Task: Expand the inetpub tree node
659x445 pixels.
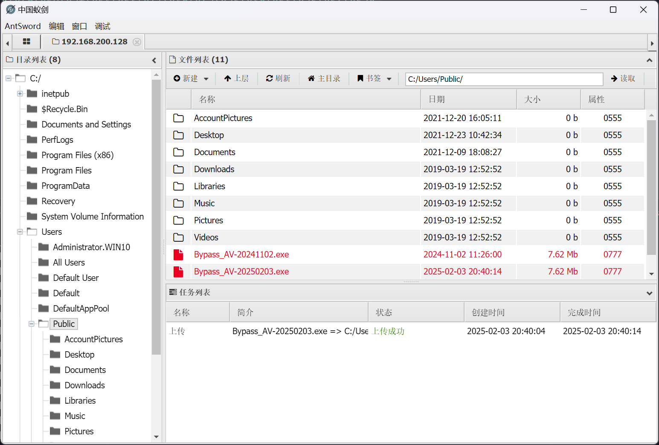Action: click(20, 94)
